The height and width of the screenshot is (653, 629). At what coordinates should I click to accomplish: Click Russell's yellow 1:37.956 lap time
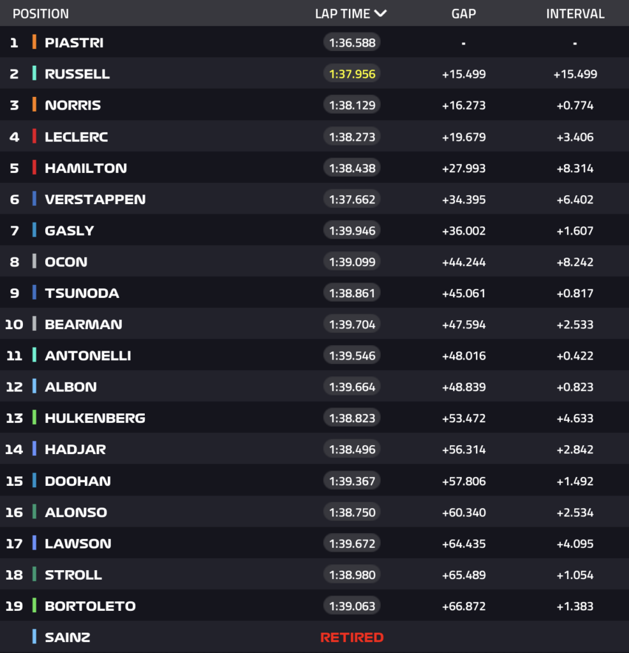352,74
